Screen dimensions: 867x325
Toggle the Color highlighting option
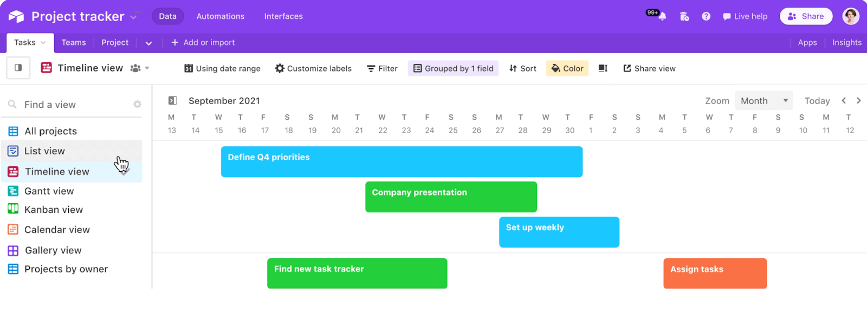click(567, 68)
